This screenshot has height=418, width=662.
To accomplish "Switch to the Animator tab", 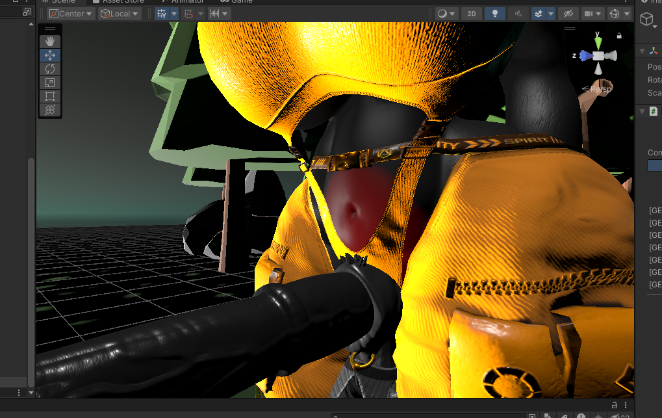I will coord(183,1).
